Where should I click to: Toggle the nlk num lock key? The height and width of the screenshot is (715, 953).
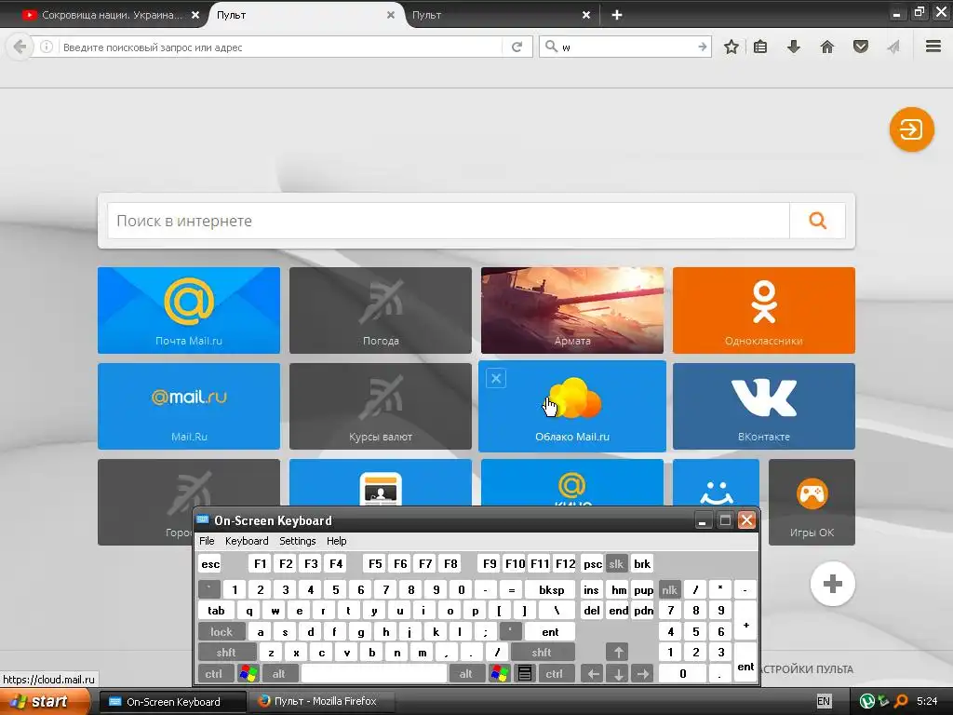[x=670, y=589]
